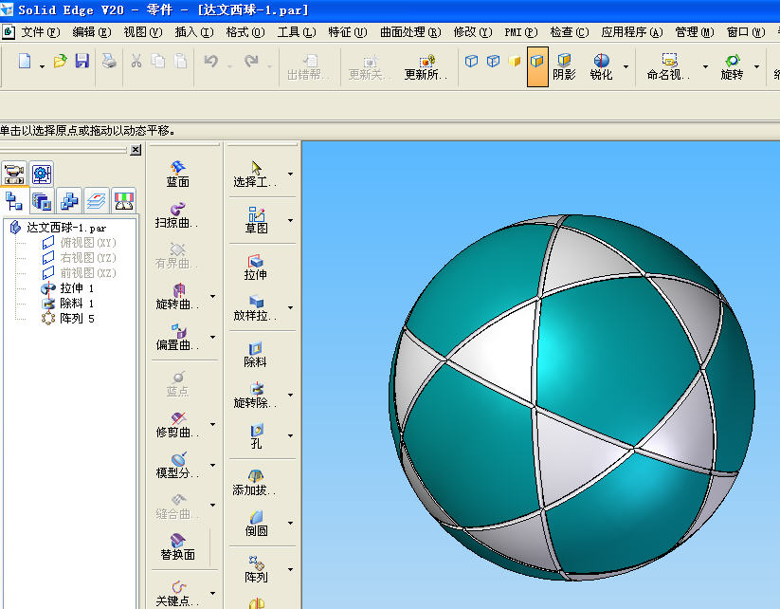Close the EdgeBar panel with the X button

click(x=136, y=150)
